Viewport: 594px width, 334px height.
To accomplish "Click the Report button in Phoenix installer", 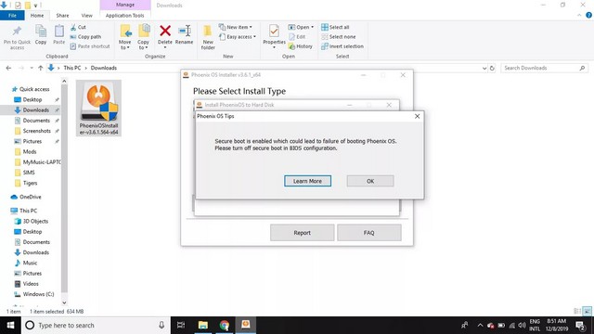I will coord(302,233).
